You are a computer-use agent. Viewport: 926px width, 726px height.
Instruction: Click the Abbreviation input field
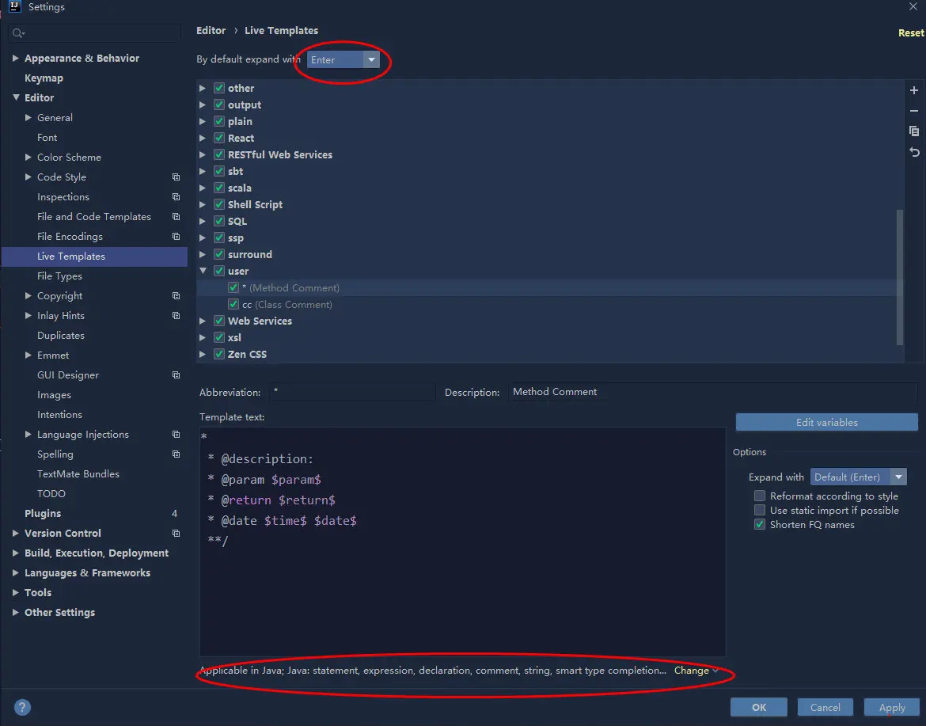353,392
